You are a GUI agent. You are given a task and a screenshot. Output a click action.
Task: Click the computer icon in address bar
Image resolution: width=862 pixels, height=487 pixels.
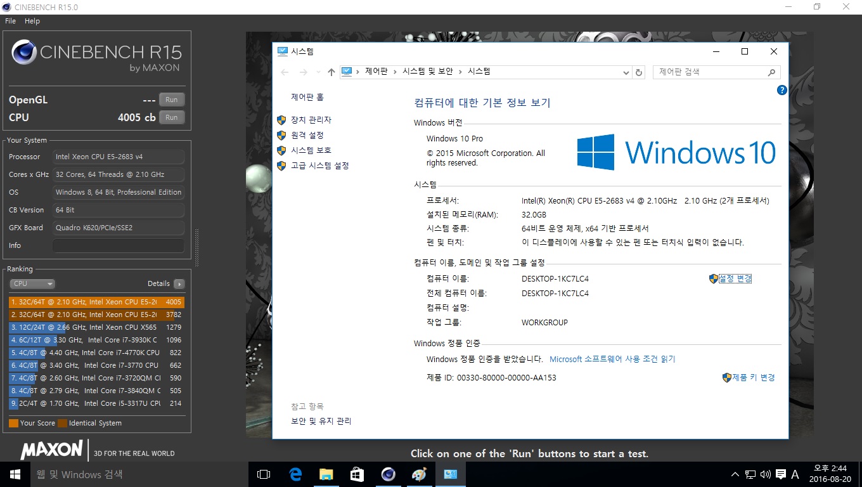pyautogui.click(x=347, y=72)
